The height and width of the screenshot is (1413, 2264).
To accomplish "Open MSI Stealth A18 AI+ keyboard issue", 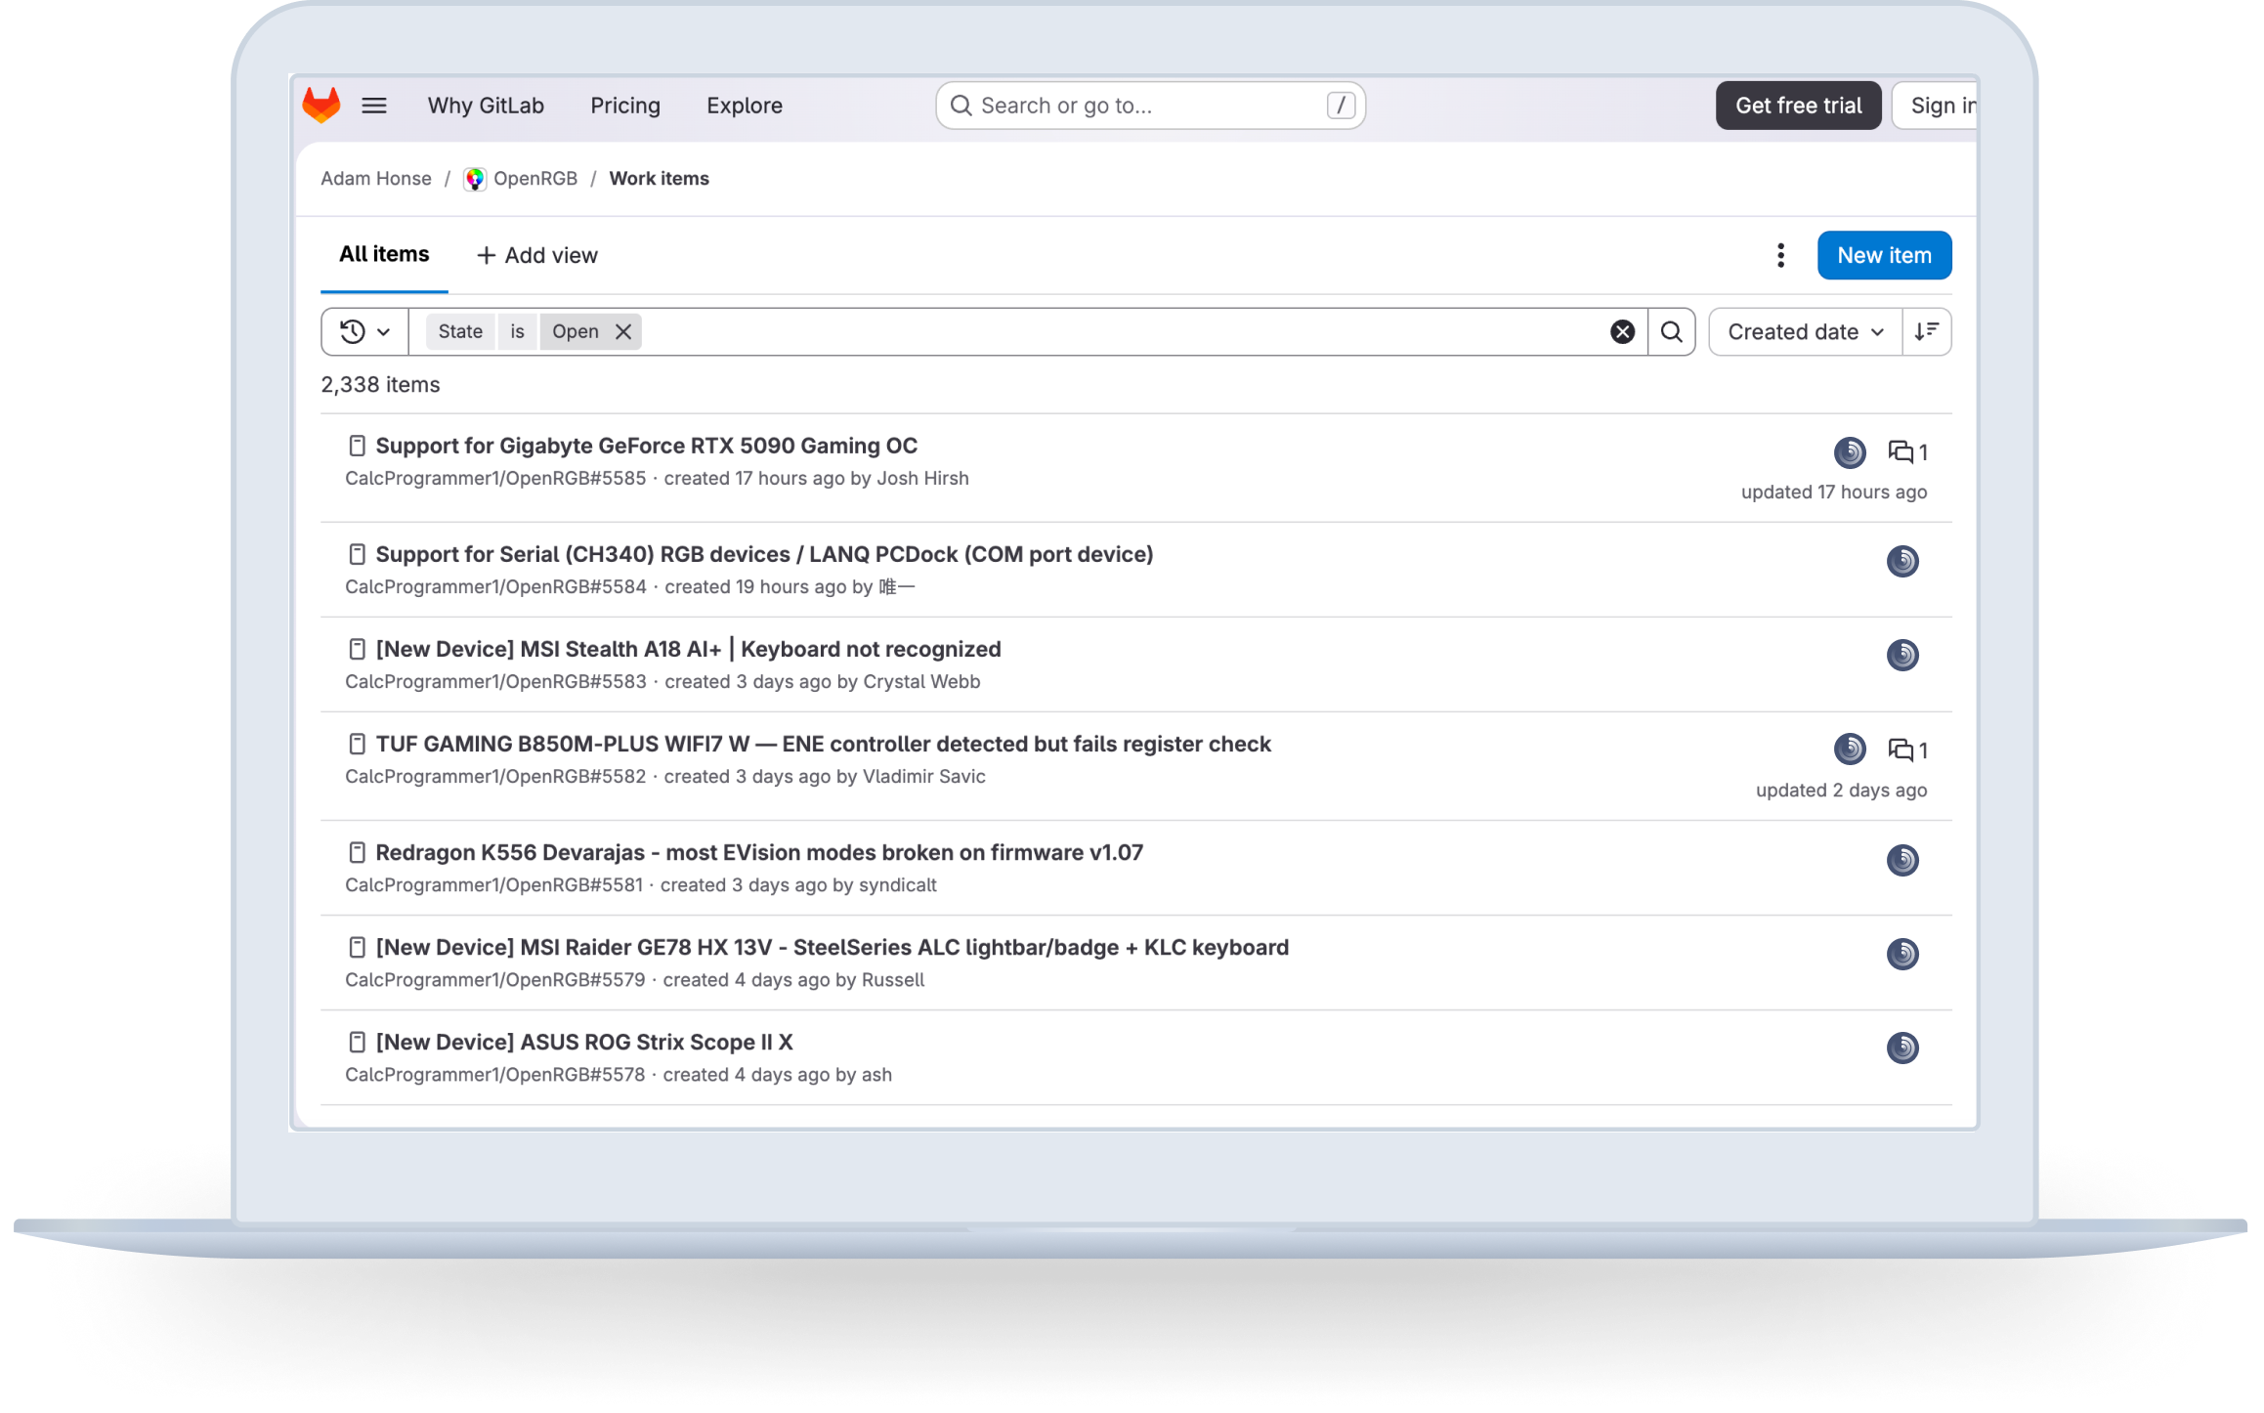I will 688,650.
